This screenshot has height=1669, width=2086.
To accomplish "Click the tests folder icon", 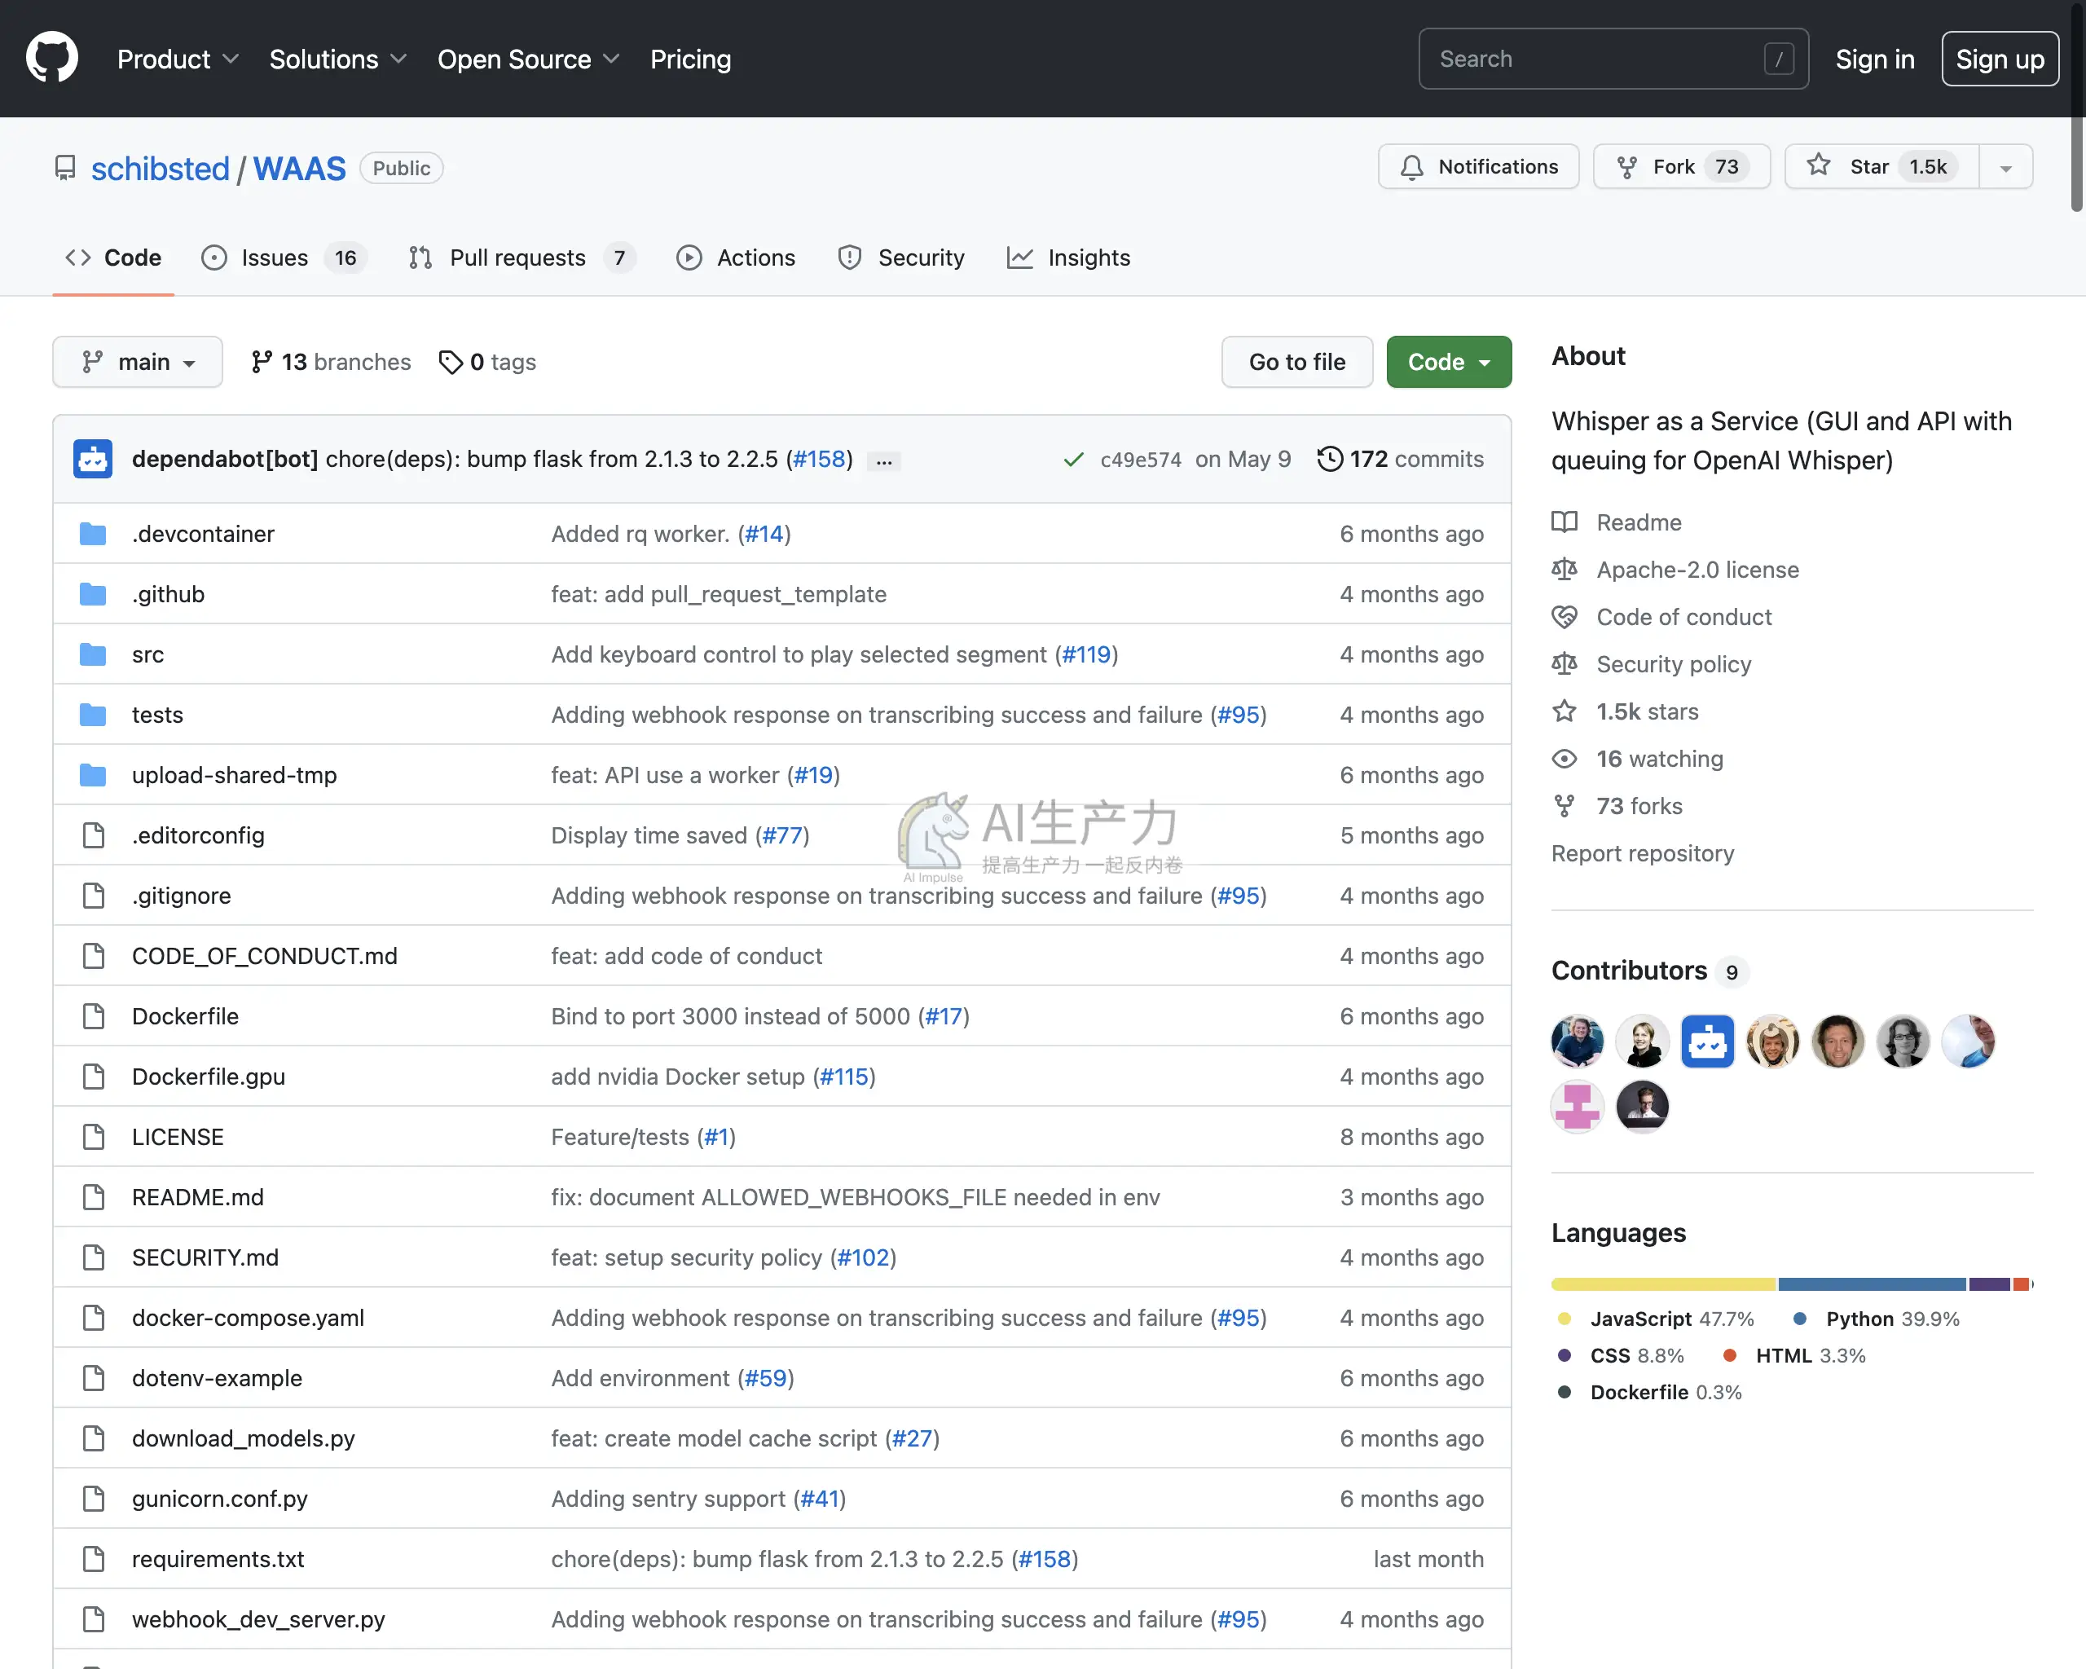I will pyautogui.click(x=93, y=714).
